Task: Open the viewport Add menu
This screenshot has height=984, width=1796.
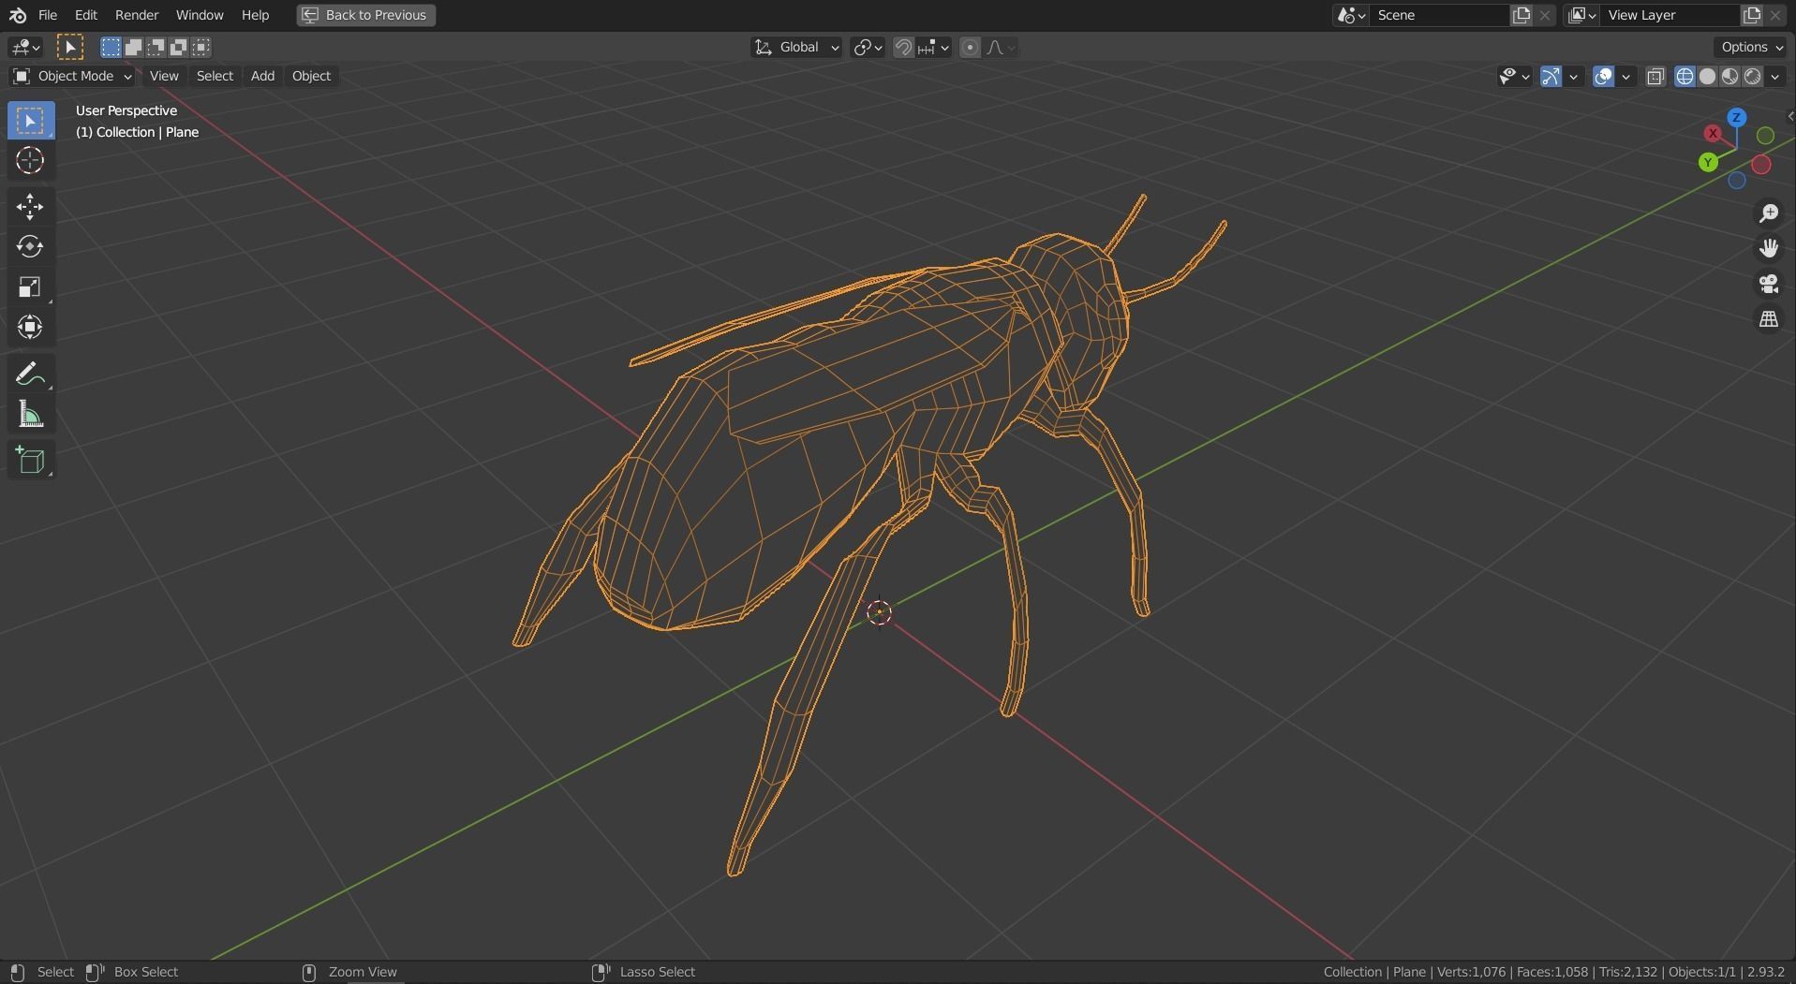Action: (262, 76)
